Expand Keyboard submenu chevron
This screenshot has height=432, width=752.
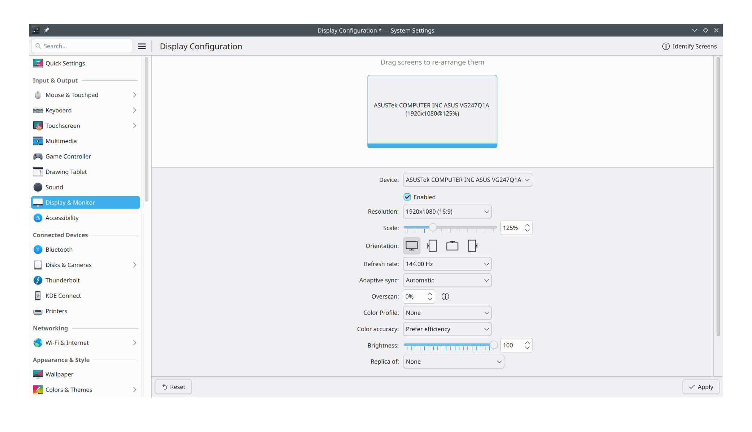coord(134,110)
